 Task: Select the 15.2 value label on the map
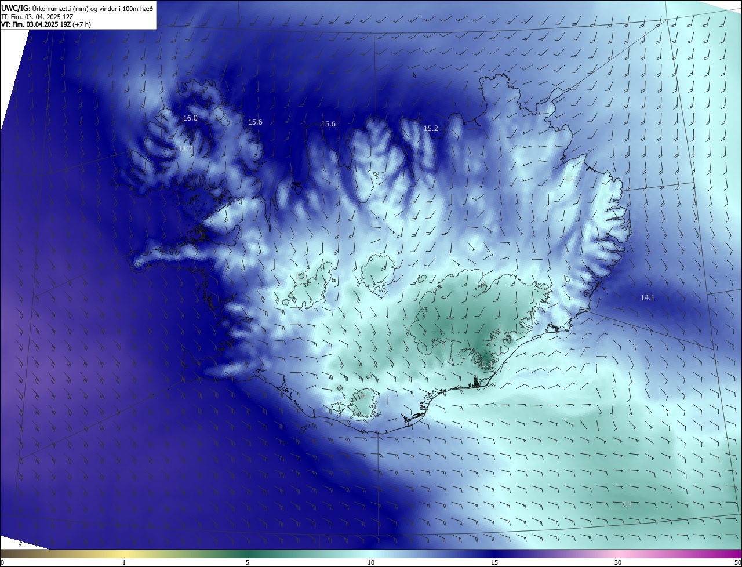tap(431, 129)
